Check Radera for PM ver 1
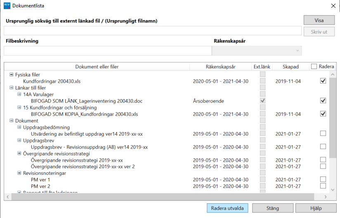Viewport: 340px width, 218px height. tap(323, 179)
